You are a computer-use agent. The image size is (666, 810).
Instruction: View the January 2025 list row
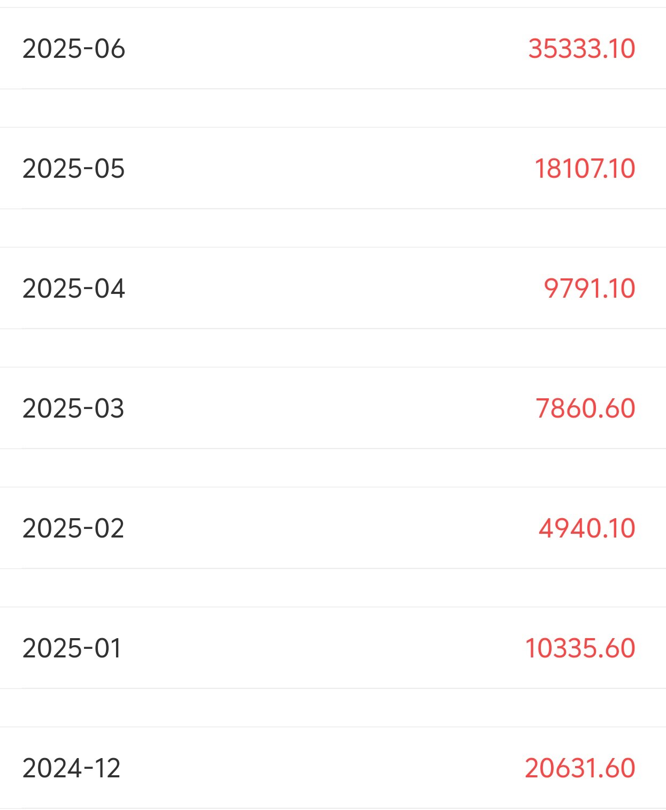pos(333,648)
